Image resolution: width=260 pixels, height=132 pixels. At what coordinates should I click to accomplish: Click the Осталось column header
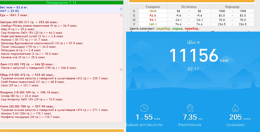[x=189, y=7]
